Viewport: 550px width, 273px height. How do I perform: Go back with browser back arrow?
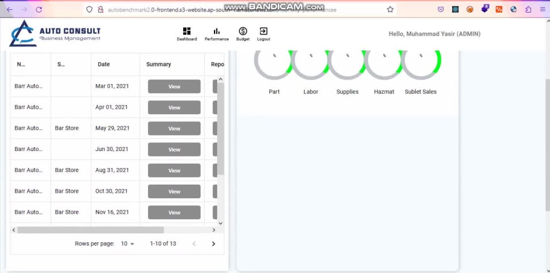pyautogui.click(x=9, y=9)
